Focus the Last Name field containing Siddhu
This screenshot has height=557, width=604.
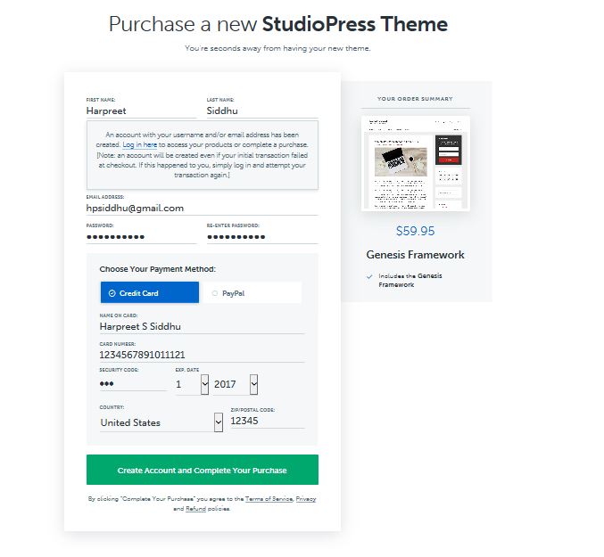[x=262, y=111]
